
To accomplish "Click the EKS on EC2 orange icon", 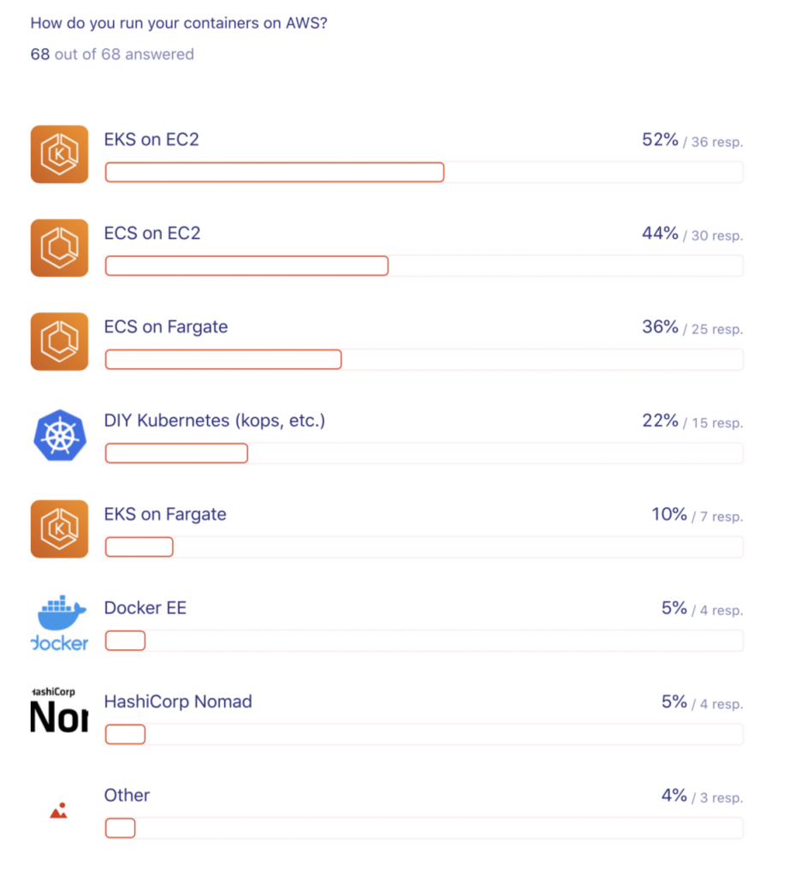I will click(x=59, y=154).
